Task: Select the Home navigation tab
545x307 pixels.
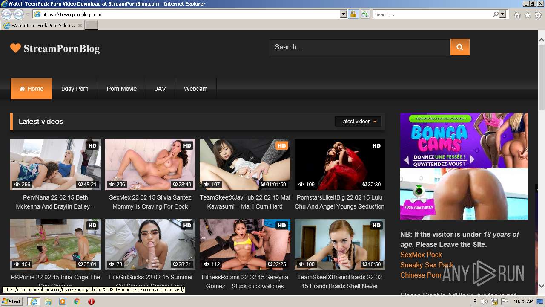Action: pos(31,89)
